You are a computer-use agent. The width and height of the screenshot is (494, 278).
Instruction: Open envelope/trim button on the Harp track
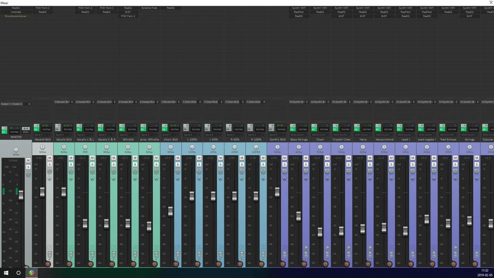click(x=370, y=172)
